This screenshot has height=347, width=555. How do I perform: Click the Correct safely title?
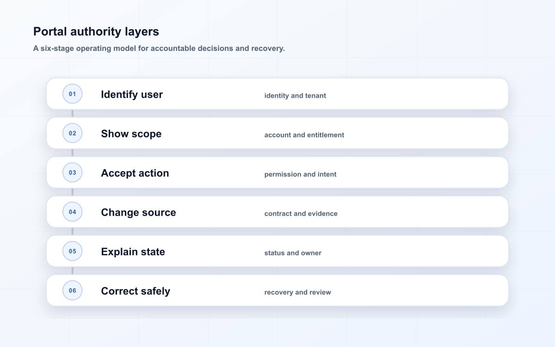136,291
